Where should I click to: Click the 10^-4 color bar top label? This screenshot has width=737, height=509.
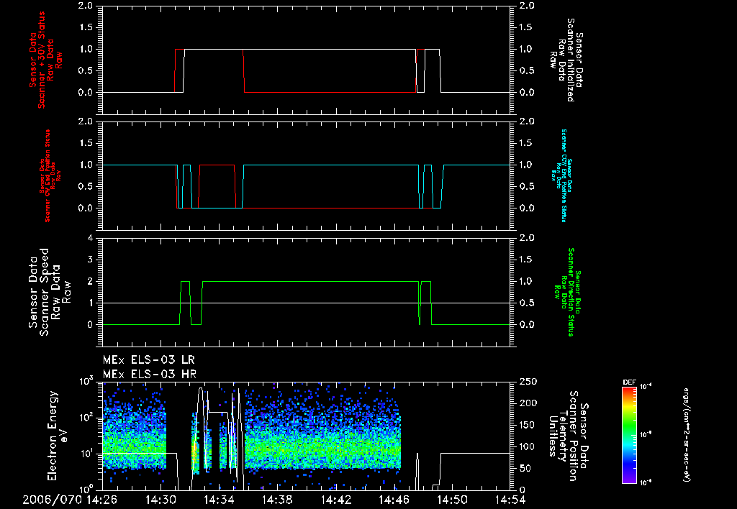[646, 387]
